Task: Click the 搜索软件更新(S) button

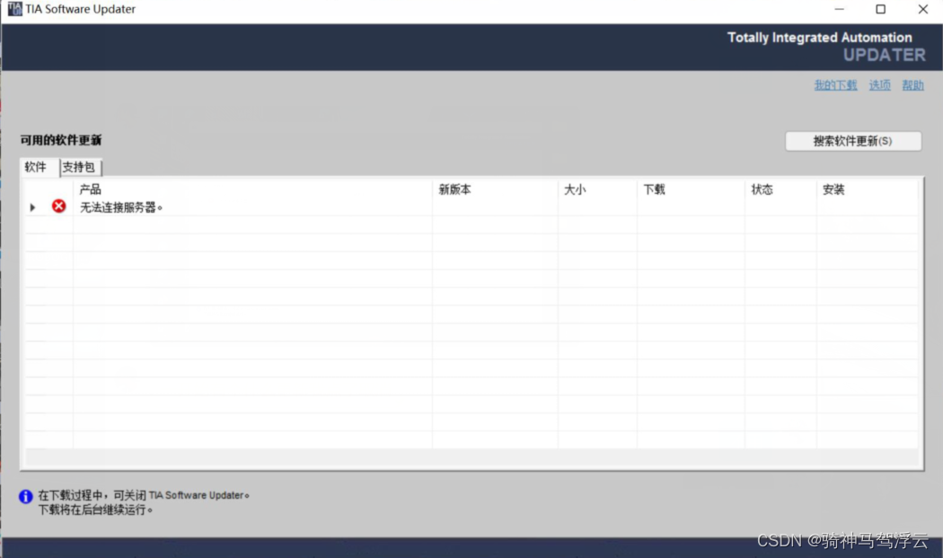Action: 853,141
